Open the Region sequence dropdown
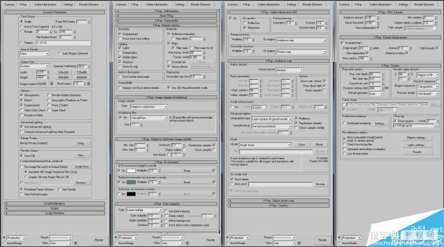The width and height of the screenshot is (444, 247). 428,87
